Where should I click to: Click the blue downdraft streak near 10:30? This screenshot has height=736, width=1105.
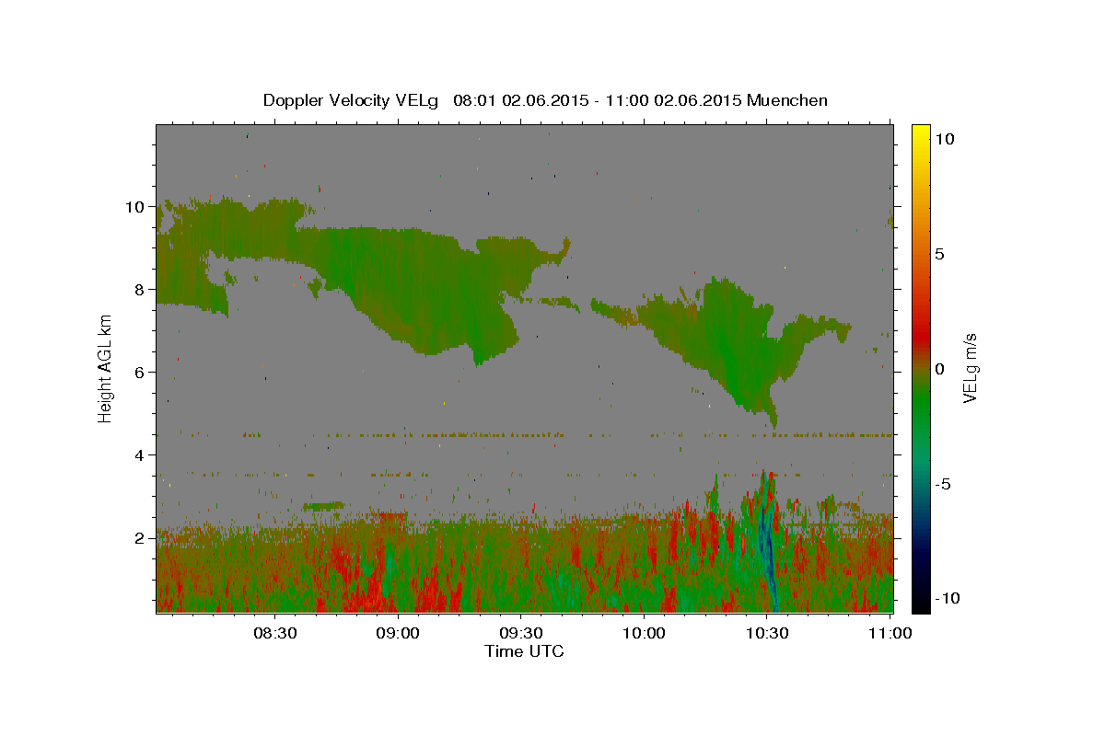[x=767, y=552]
